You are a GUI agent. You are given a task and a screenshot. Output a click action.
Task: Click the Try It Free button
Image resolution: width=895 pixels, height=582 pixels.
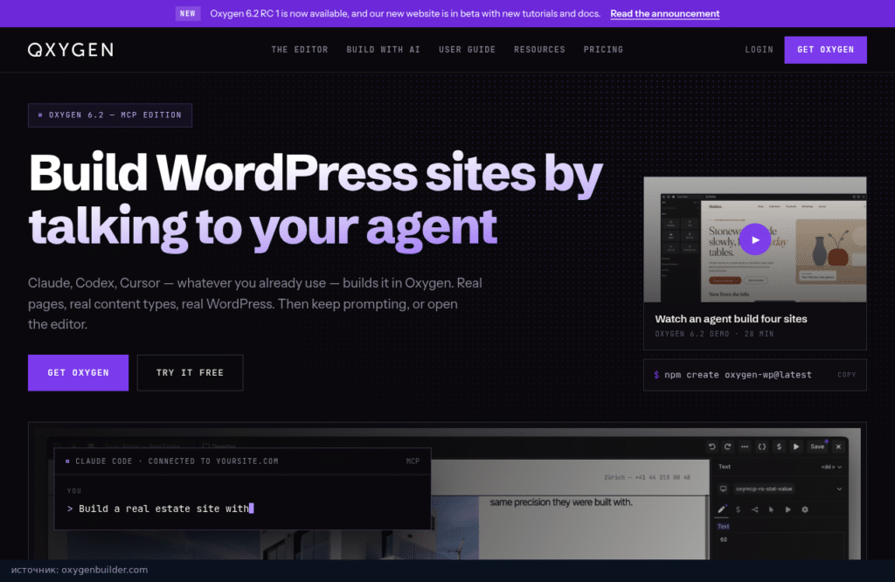(190, 372)
